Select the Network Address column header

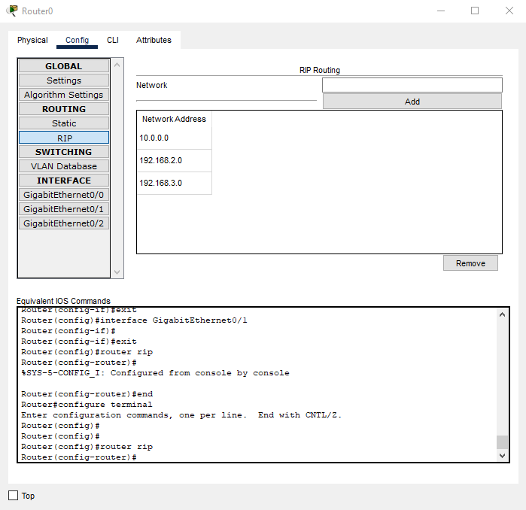coord(174,119)
